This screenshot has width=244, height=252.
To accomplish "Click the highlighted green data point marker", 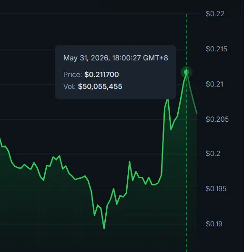I will (186, 72).
